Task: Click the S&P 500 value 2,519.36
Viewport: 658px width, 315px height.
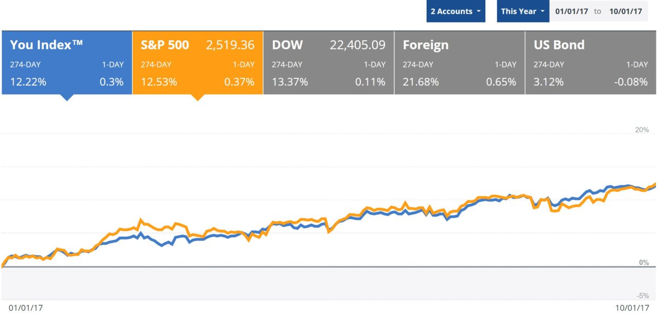Action: (x=230, y=45)
